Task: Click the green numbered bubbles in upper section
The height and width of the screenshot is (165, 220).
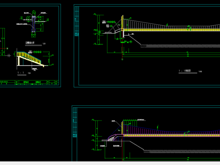Action: pos(111,22)
